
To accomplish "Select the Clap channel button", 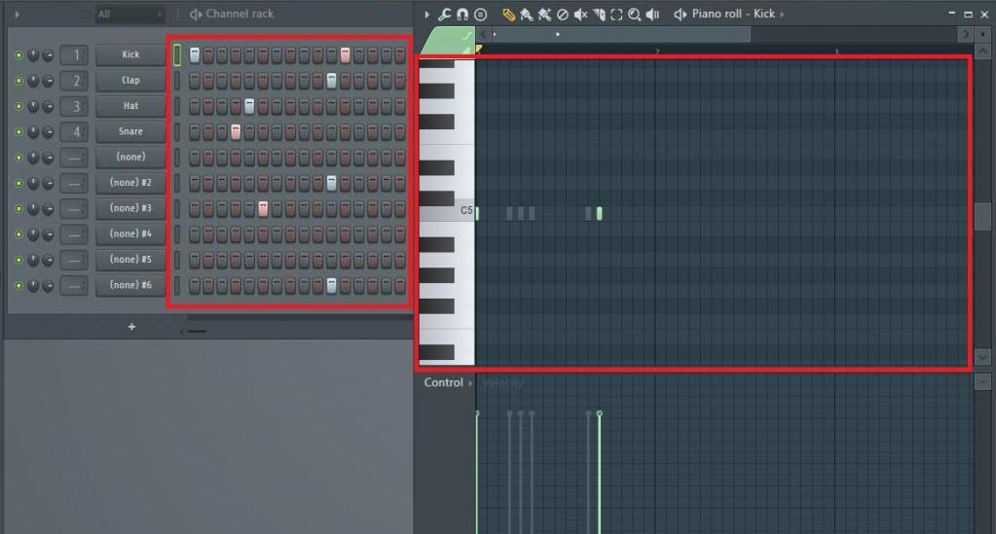I will click(x=130, y=81).
